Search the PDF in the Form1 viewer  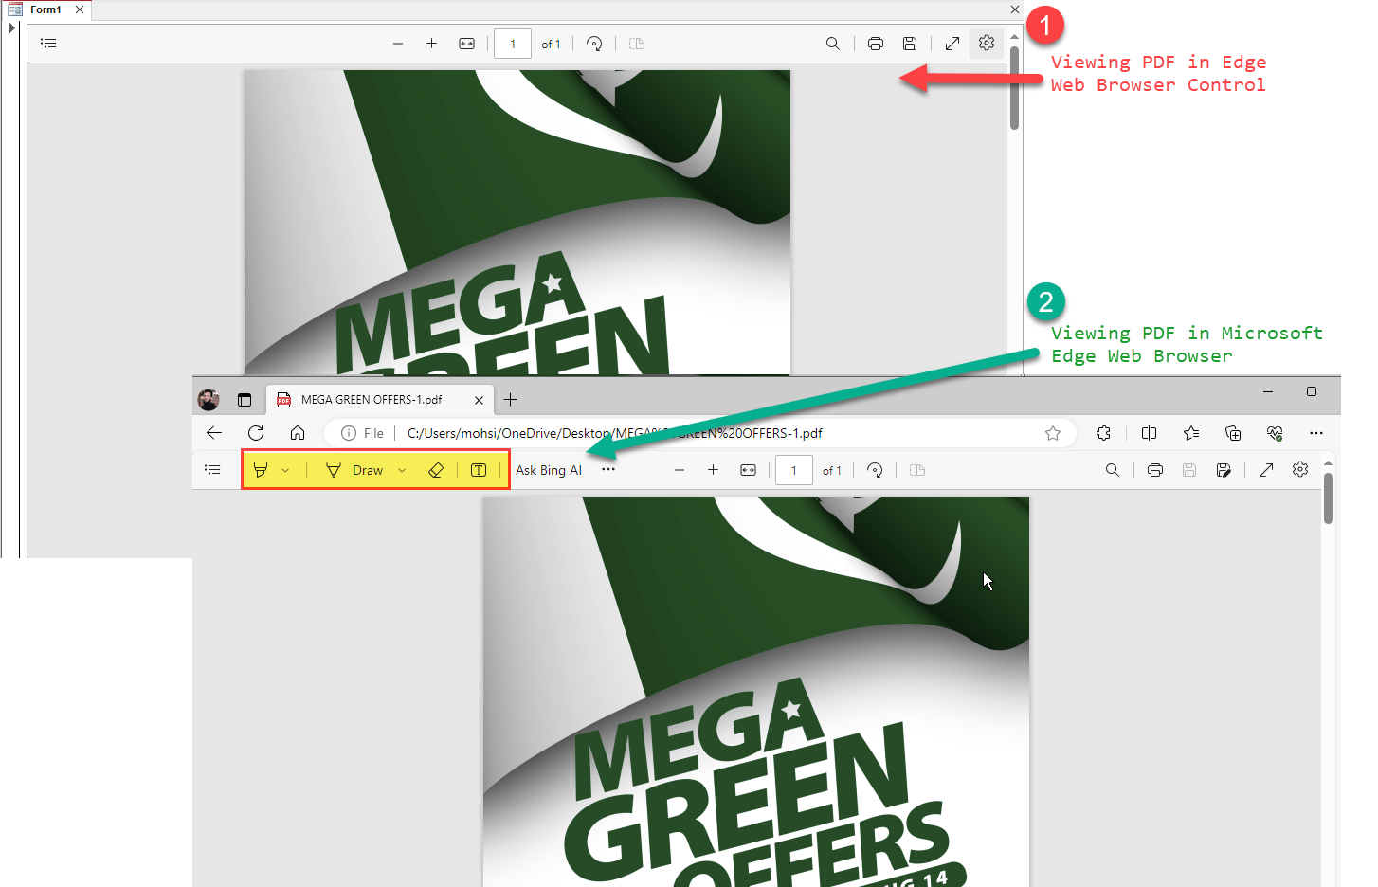click(x=833, y=44)
